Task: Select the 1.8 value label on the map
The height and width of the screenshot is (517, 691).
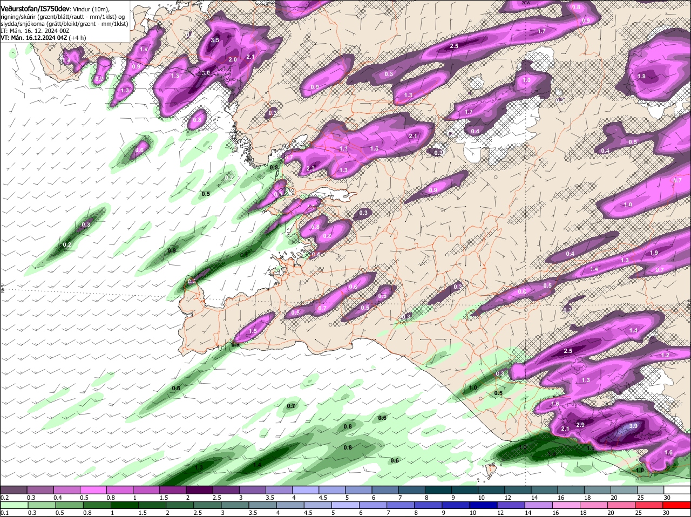Action: [641, 76]
